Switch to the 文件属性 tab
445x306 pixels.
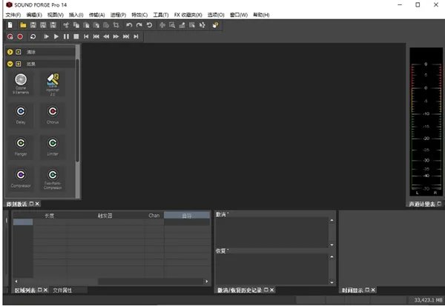coord(62,290)
